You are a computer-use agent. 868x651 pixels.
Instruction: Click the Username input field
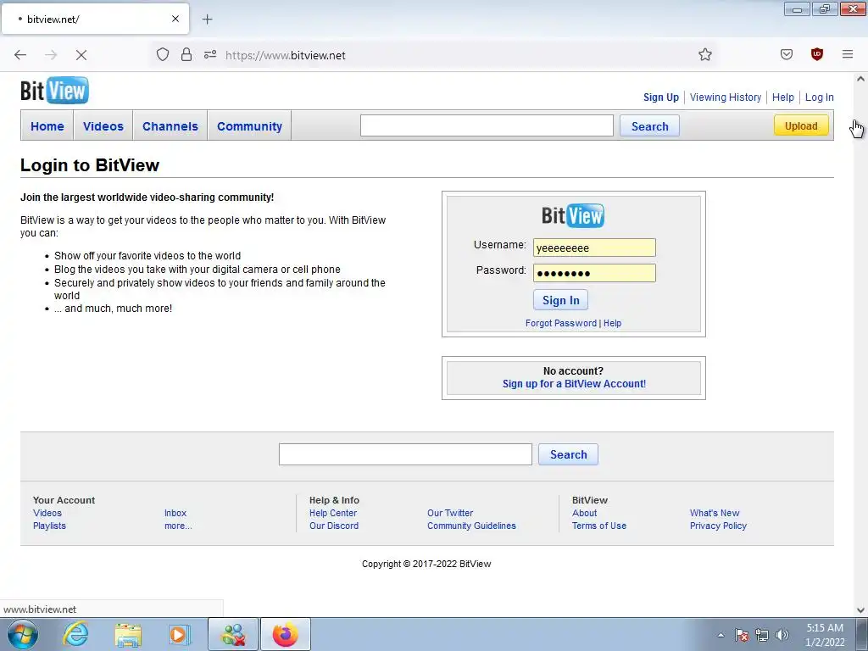[594, 248]
